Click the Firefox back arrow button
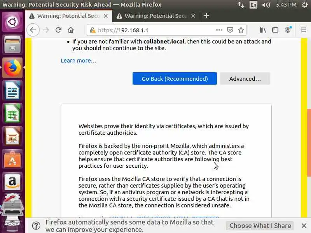 33,30
